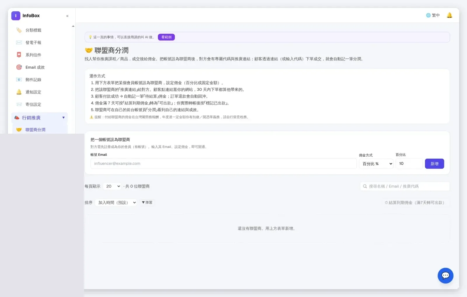Open notifications bell in top bar
The image size is (467, 297).
(449, 15)
